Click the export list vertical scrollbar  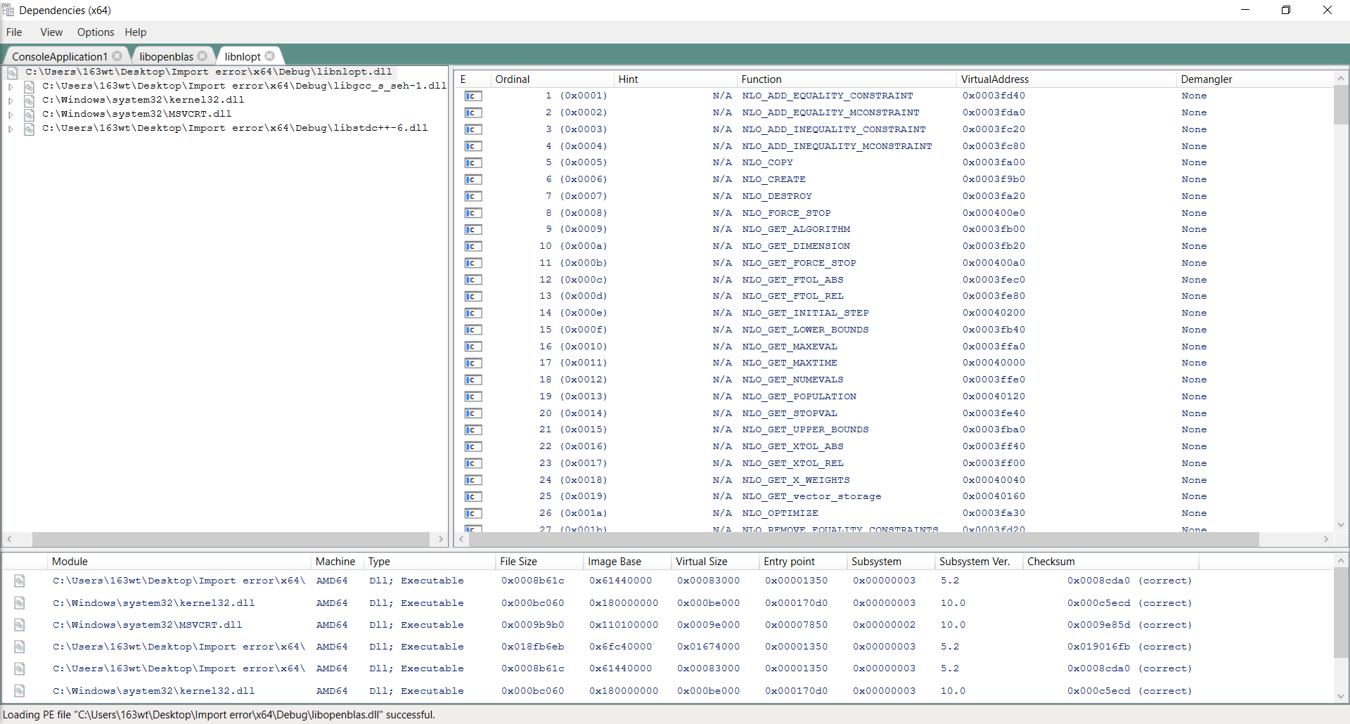pos(1341,105)
